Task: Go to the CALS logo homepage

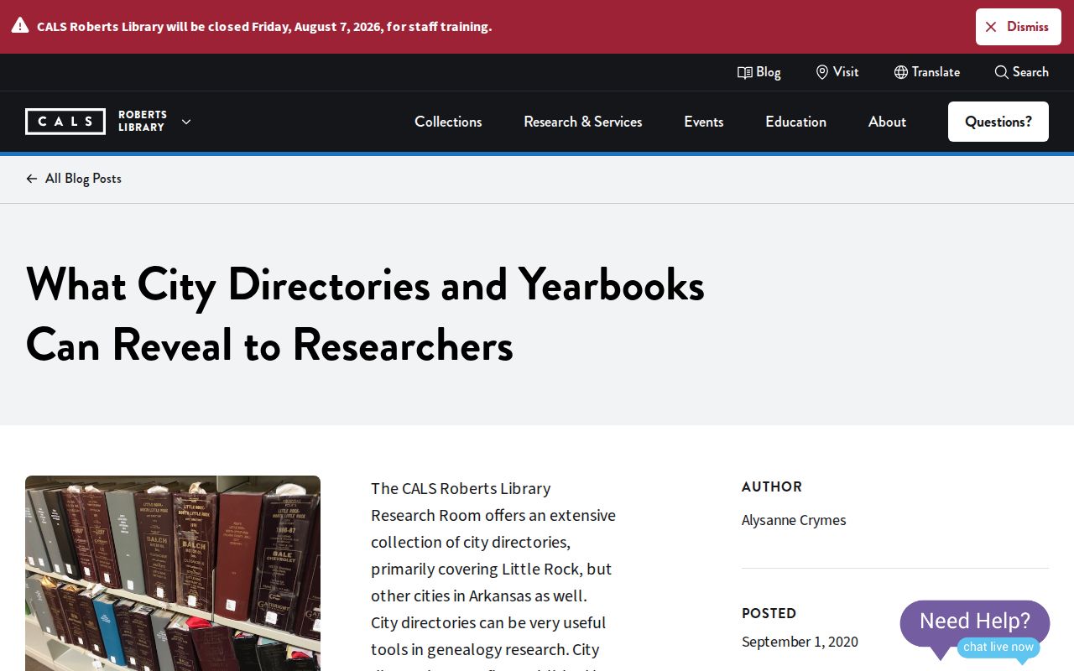Action: click(65, 122)
